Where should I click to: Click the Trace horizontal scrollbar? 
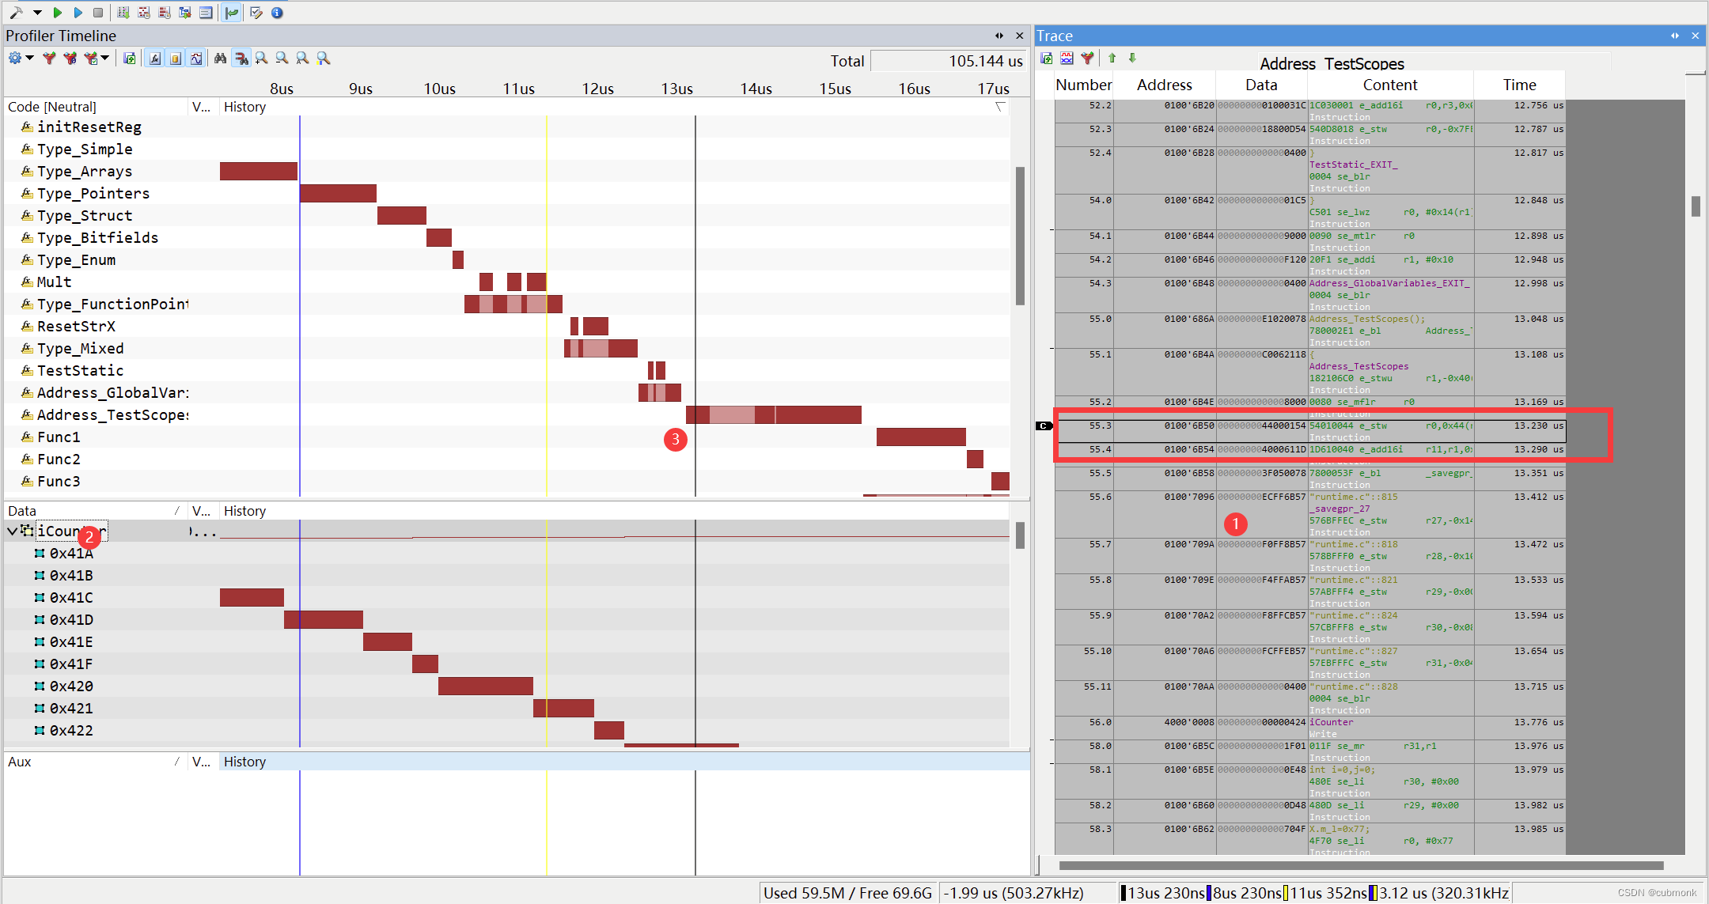coord(1361,865)
